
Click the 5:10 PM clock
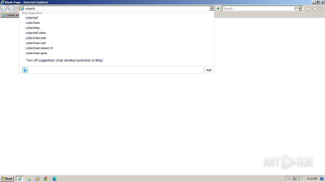[x=312, y=179]
